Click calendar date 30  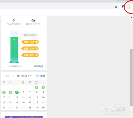click(43, 107)
